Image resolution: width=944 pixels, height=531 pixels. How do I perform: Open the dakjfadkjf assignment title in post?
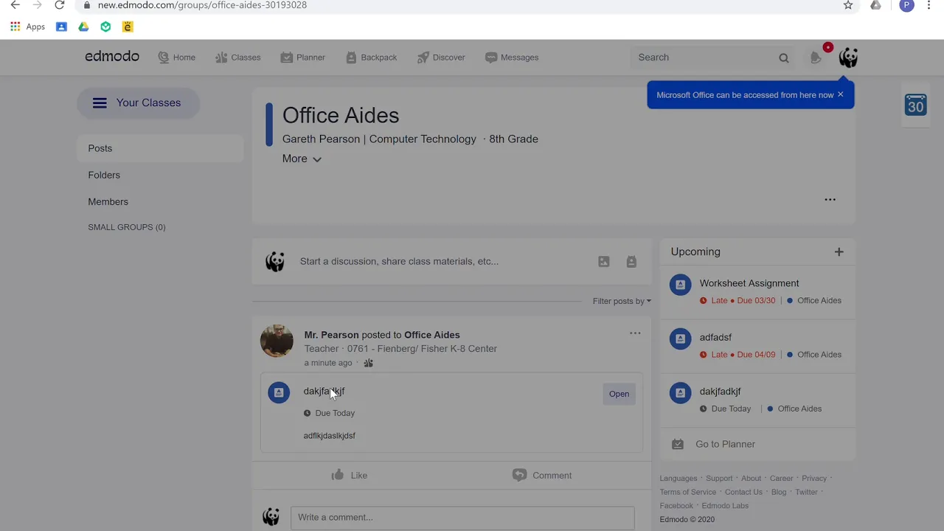324,391
